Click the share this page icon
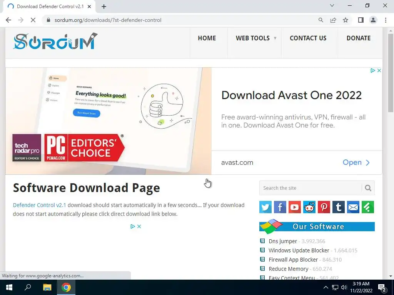This screenshot has height=295, width=394. [x=333, y=20]
